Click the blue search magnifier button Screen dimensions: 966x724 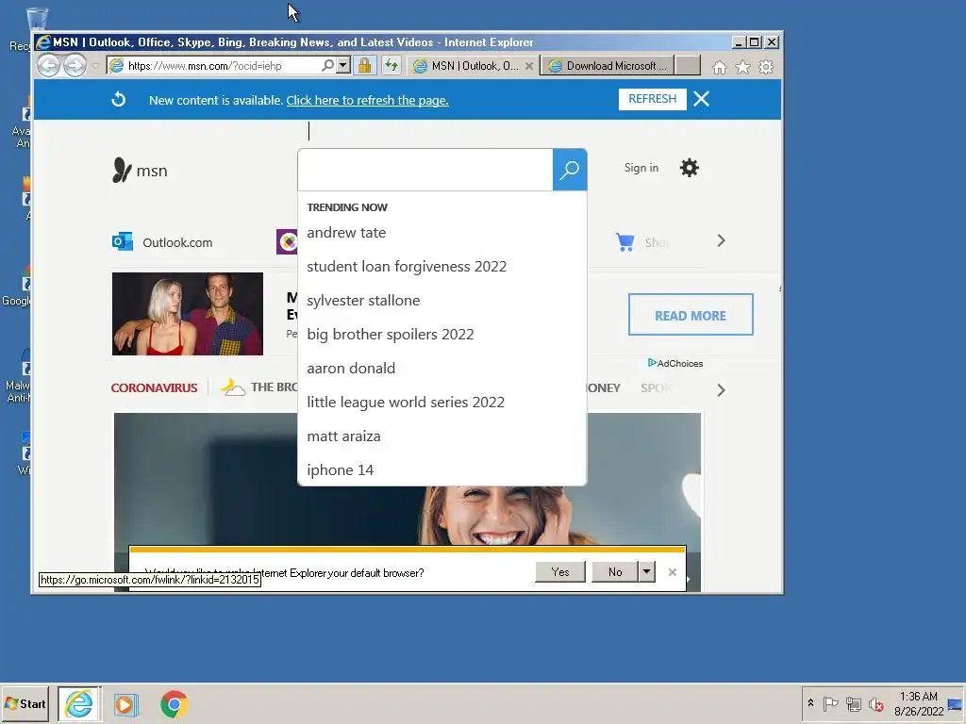(569, 170)
